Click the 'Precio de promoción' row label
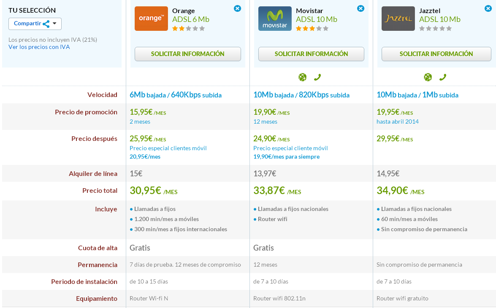 point(86,112)
